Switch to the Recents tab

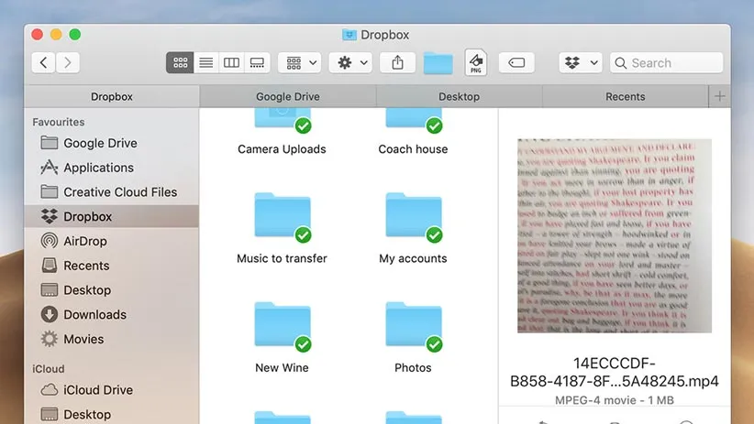click(x=625, y=96)
